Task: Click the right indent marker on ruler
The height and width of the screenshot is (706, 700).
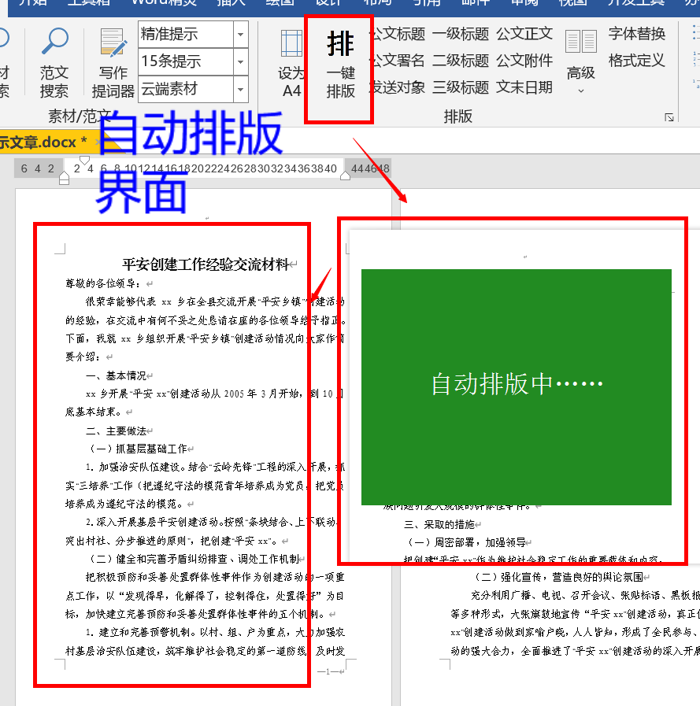Action: [345, 176]
